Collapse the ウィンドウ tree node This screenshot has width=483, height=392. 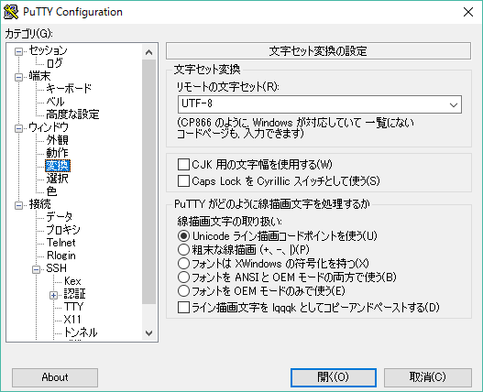click(x=19, y=128)
